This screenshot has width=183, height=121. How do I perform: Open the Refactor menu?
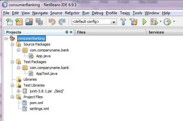(x=72, y=13)
